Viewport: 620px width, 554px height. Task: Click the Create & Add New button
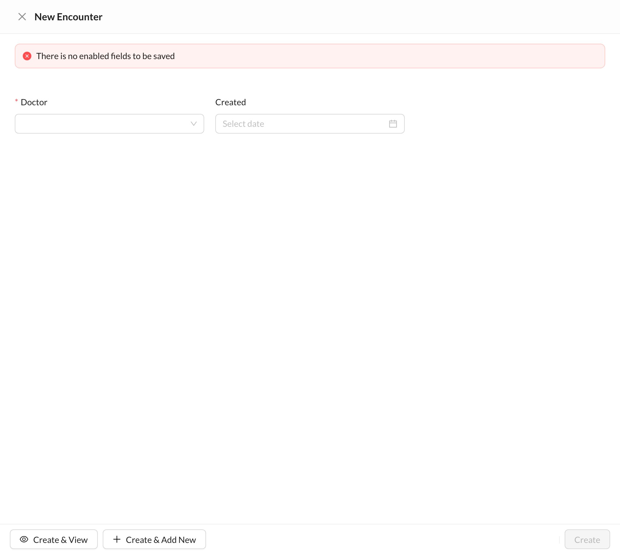tap(154, 539)
